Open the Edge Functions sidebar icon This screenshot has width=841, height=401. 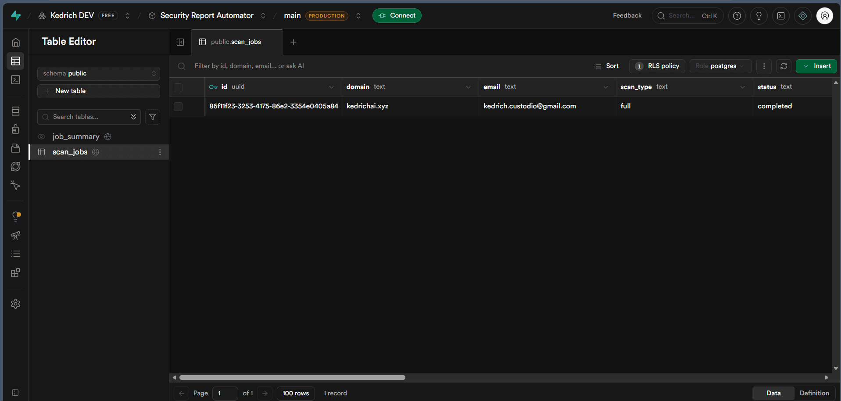[x=16, y=167]
